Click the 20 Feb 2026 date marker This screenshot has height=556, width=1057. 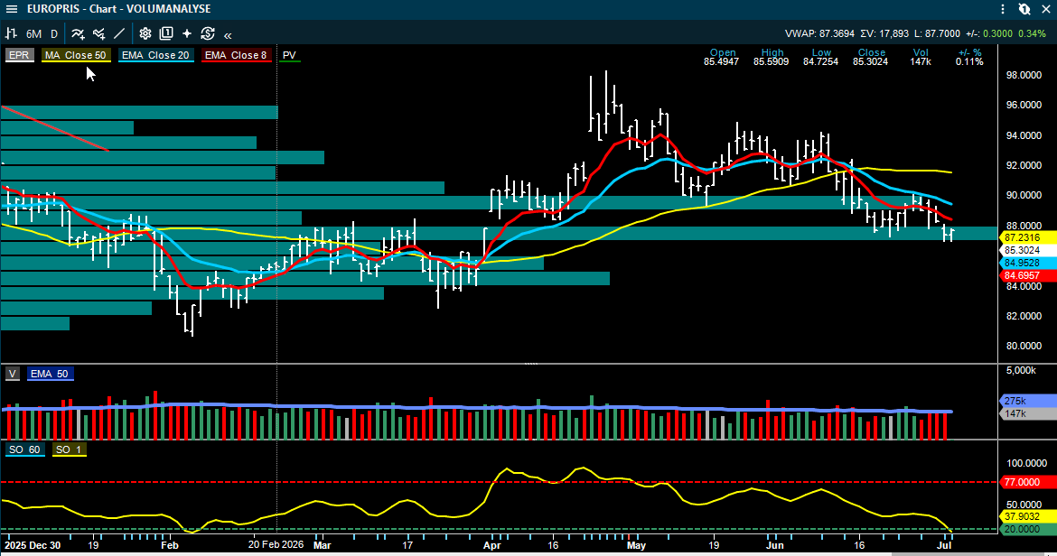[x=276, y=544]
